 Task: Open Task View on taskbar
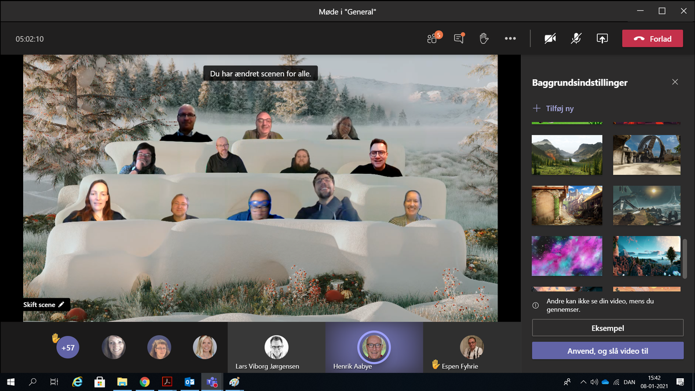click(x=54, y=382)
